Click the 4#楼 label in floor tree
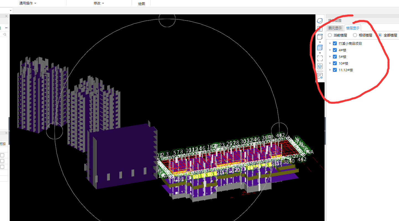This screenshot has width=399, height=221. (x=342, y=50)
